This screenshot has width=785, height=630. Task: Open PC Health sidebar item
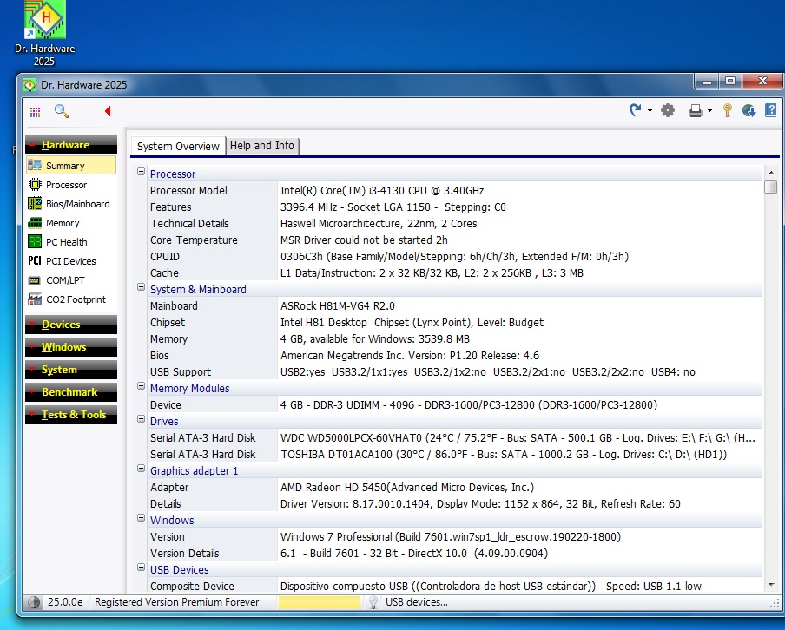(x=57, y=242)
